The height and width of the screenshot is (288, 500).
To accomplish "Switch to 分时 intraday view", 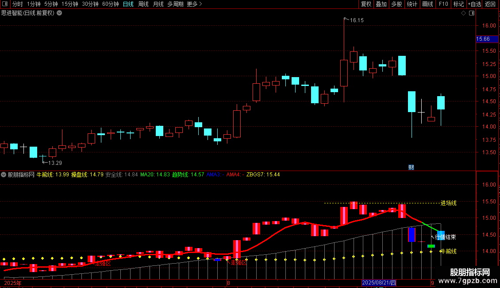I will 18,4.
